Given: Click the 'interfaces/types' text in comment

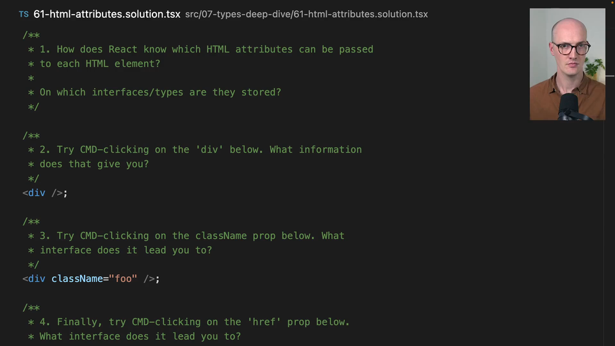Looking at the screenshot, I should pos(137,92).
